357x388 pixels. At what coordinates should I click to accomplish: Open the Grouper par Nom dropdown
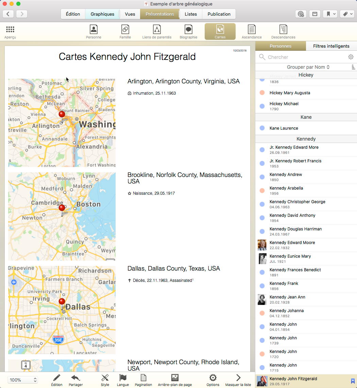[x=308, y=67]
